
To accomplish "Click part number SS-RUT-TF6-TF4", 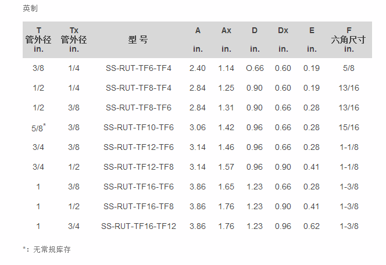I will (138, 68).
